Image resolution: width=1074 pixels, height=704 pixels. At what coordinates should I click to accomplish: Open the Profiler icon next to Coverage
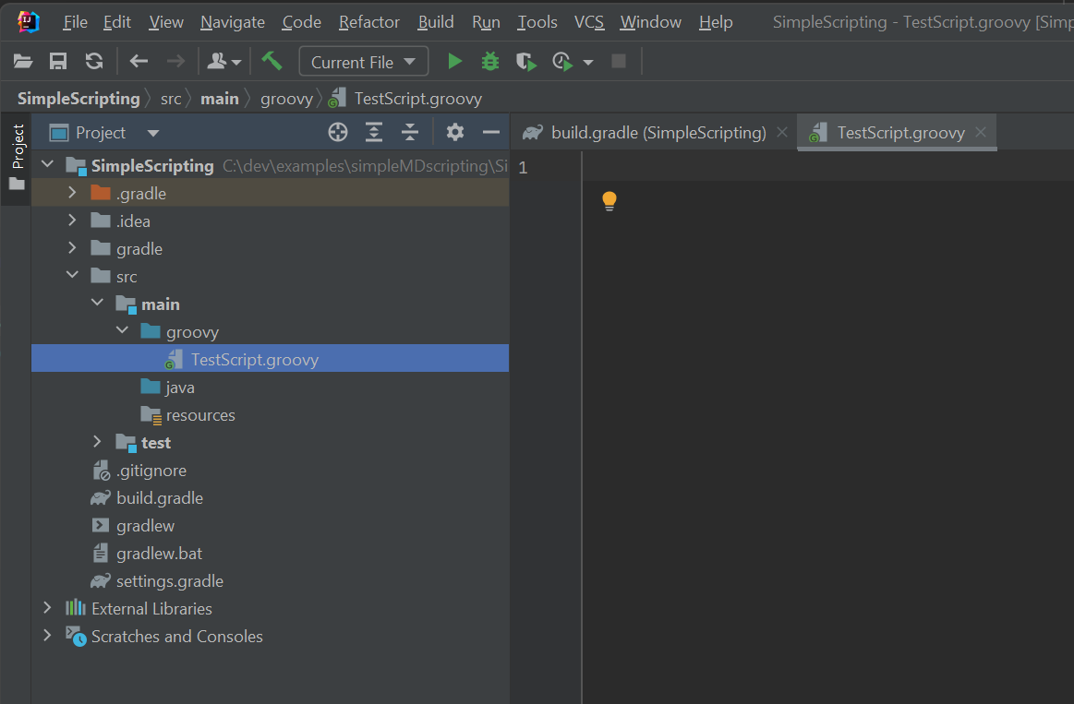tap(561, 60)
